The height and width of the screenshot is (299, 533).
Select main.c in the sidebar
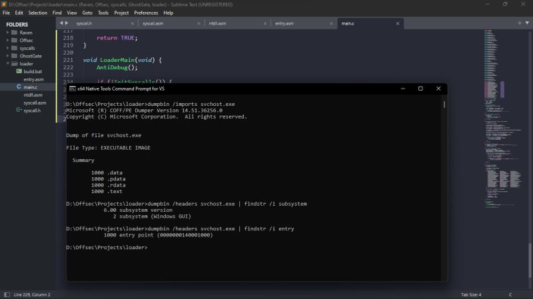pyautogui.click(x=30, y=87)
